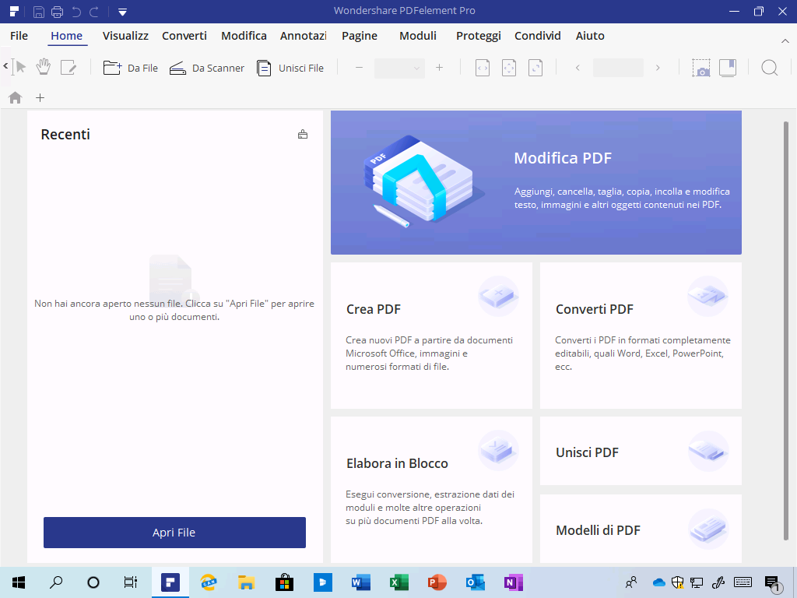Screen dimensions: 797x598
Task: Switch to the Moduli tab
Action: 418,36
